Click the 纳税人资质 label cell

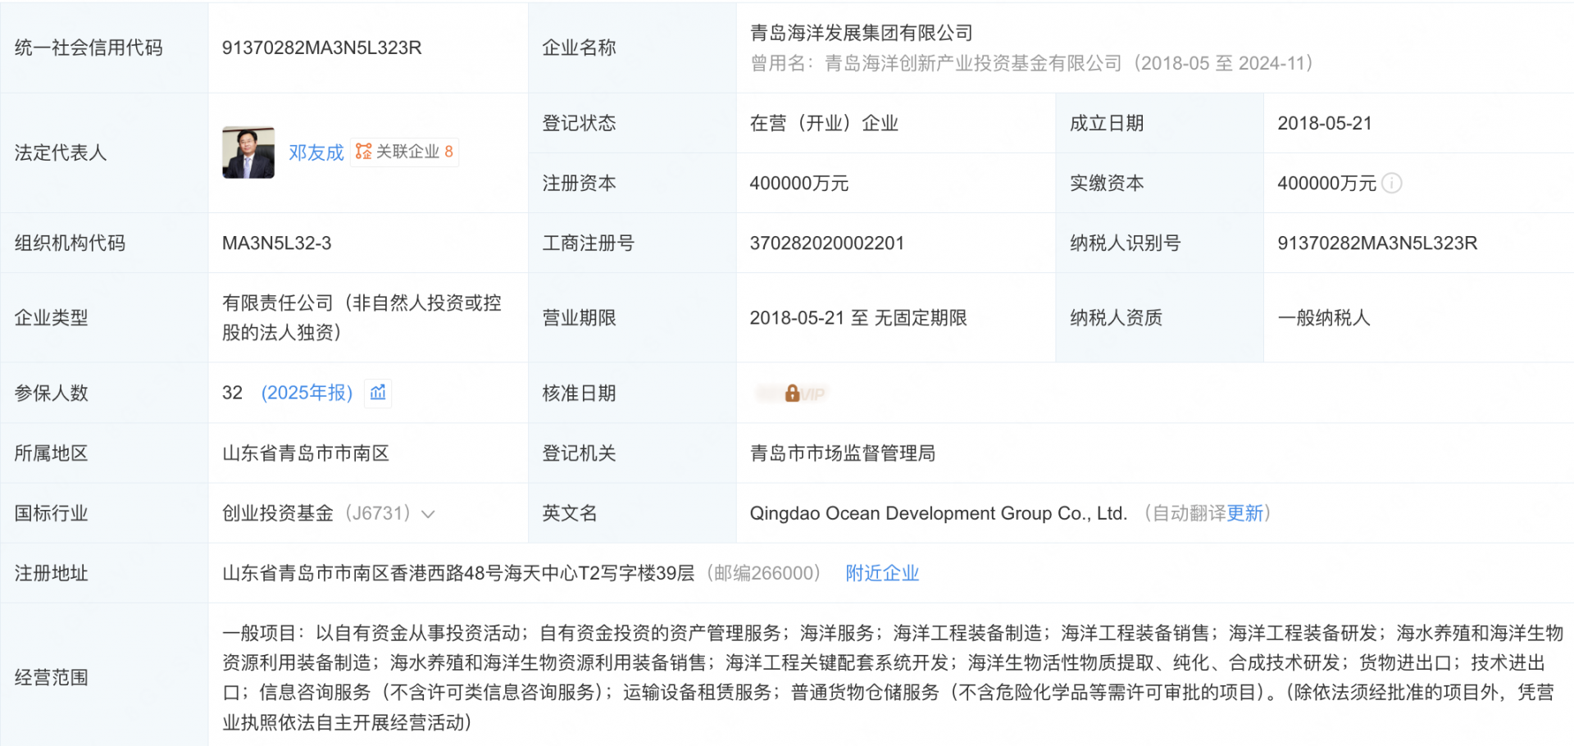click(x=1159, y=317)
